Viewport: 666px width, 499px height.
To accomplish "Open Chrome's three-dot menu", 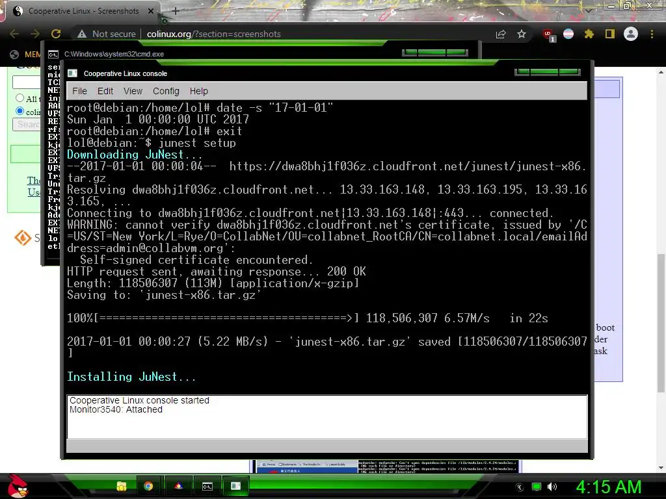I will click(652, 34).
